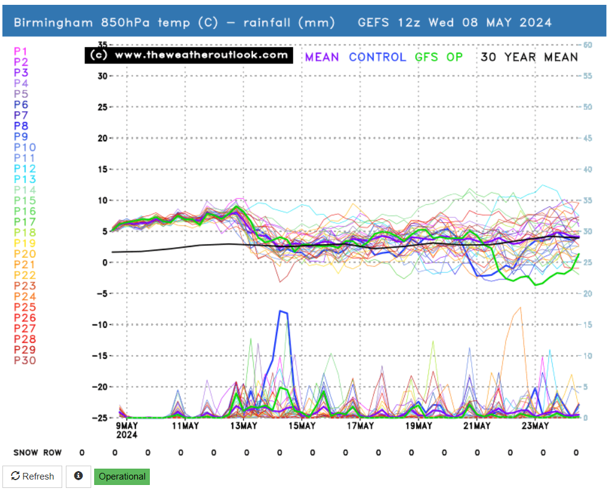Image resolution: width=607 pixels, height=491 pixels.
Task: Click the P10 ensemble member label
Action: pos(25,147)
